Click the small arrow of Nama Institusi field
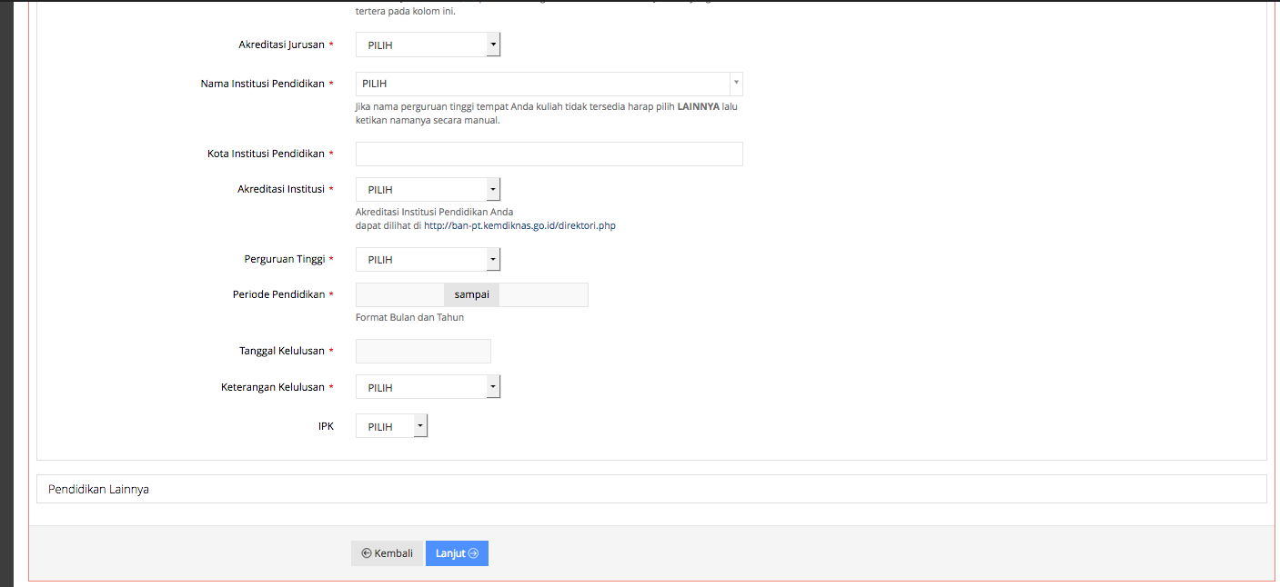This screenshot has width=1280, height=587. coord(736,84)
